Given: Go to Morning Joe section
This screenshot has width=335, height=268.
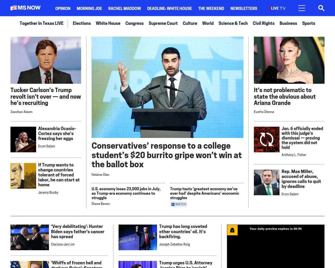Looking at the screenshot, I should 89,8.
